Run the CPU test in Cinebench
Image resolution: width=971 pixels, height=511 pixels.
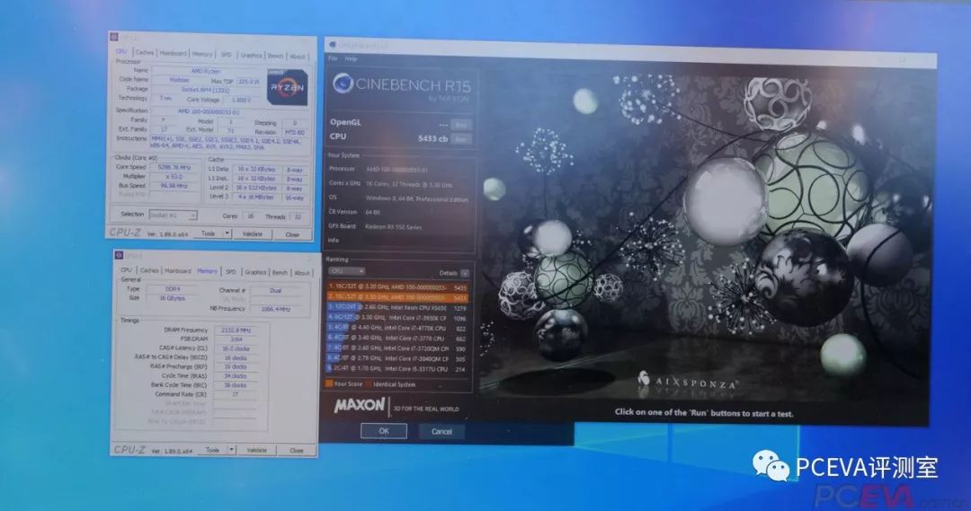(460, 139)
